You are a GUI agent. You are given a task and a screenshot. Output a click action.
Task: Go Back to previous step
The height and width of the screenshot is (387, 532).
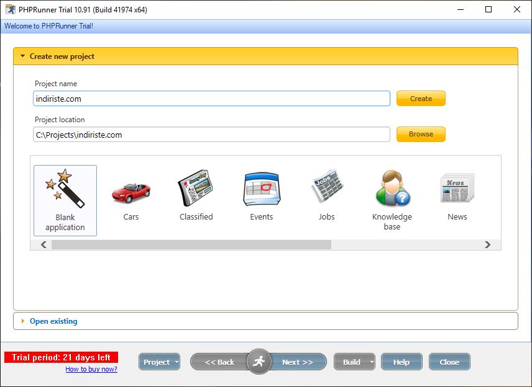[219, 362]
